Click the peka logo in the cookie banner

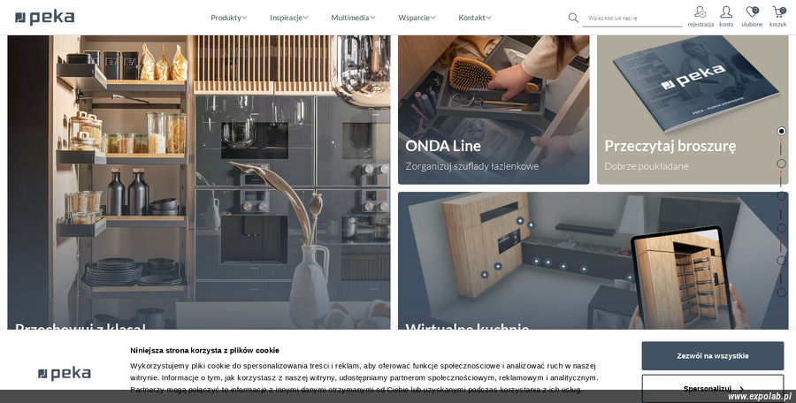[x=65, y=374]
